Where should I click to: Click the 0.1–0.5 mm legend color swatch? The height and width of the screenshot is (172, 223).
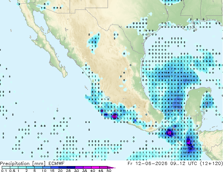6,167
